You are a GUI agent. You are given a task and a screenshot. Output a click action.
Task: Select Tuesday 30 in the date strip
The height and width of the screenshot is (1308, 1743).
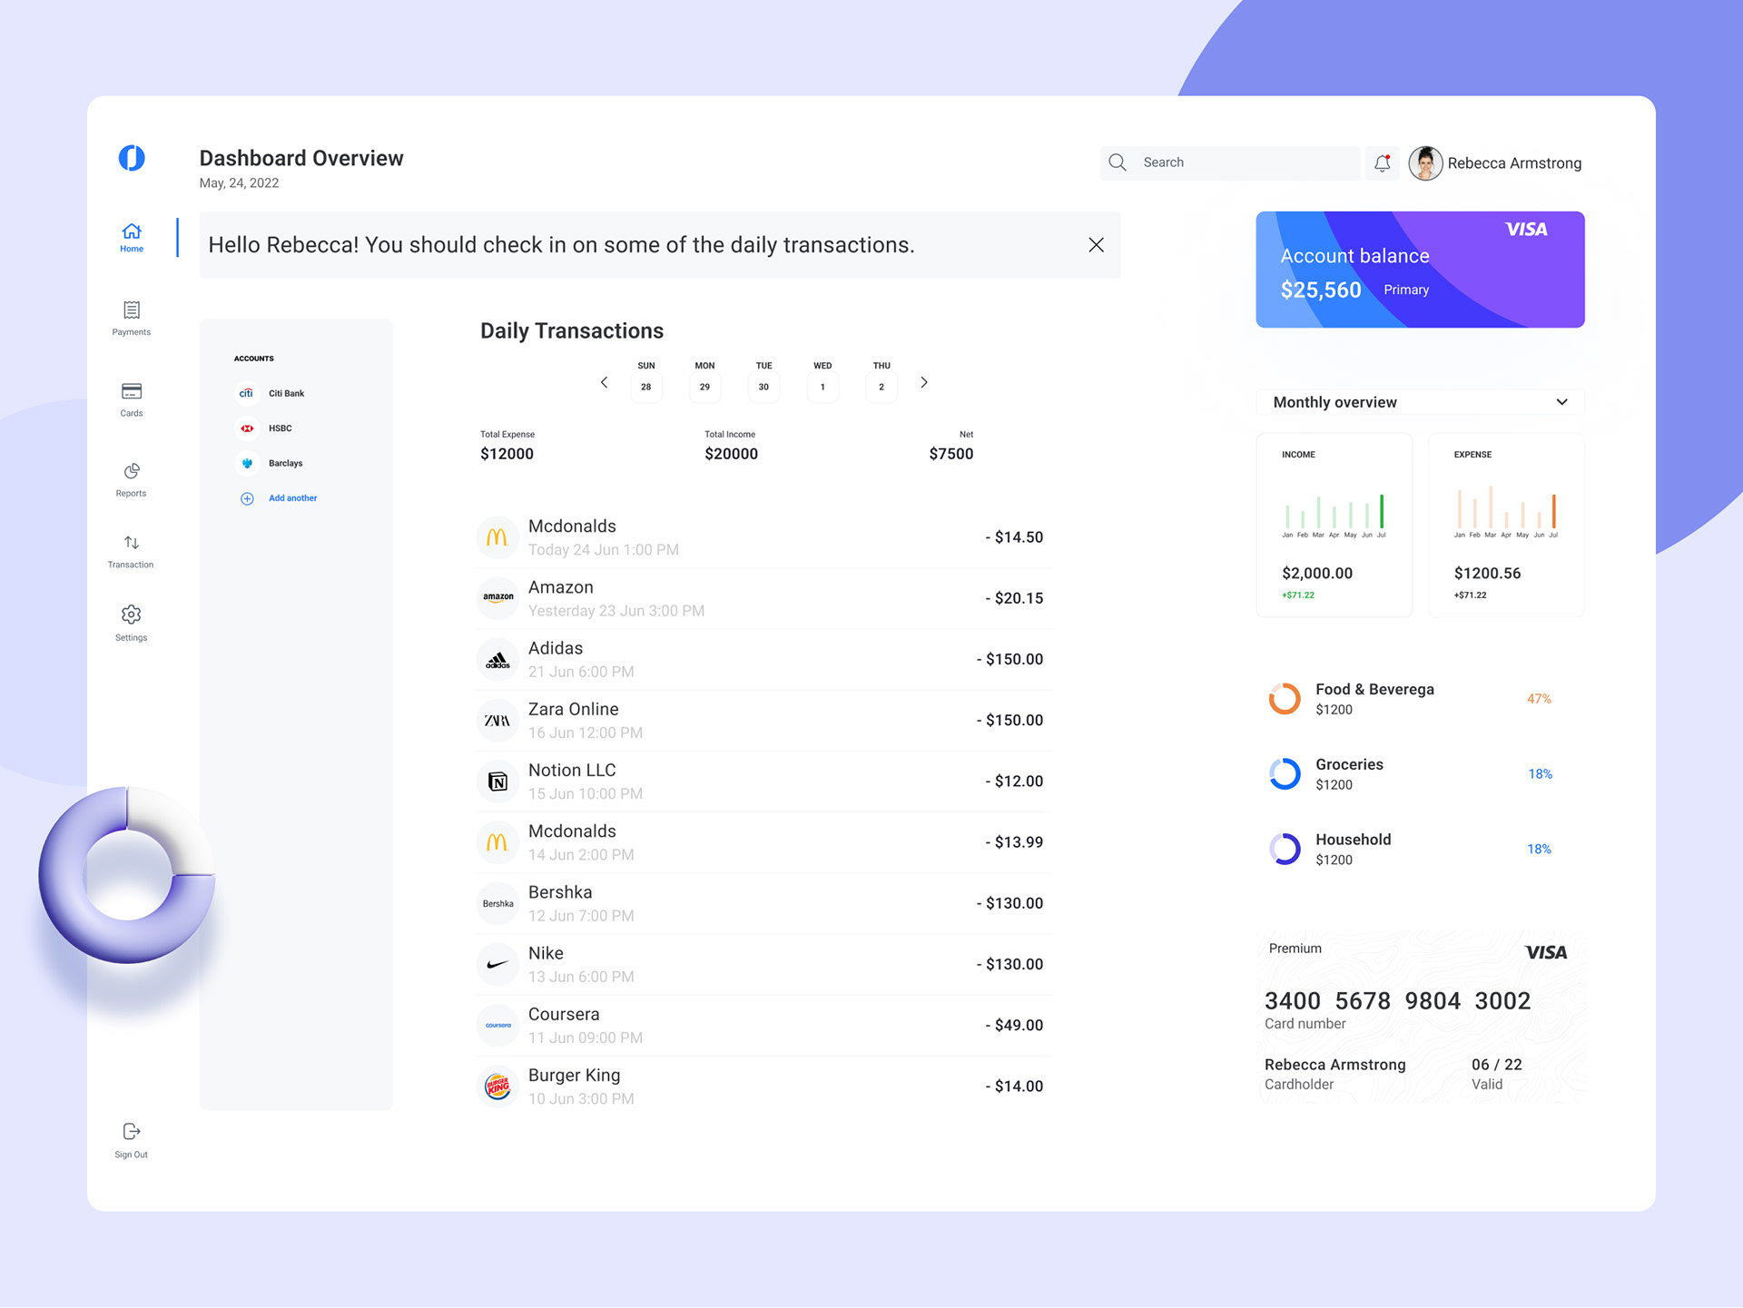tap(763, 386)
